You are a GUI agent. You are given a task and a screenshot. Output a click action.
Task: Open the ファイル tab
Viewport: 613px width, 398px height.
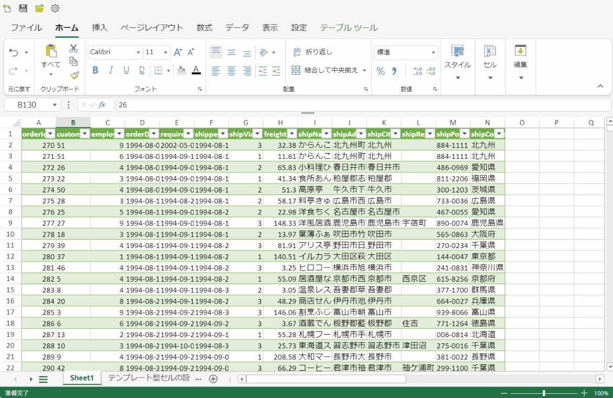click(26, 28)
